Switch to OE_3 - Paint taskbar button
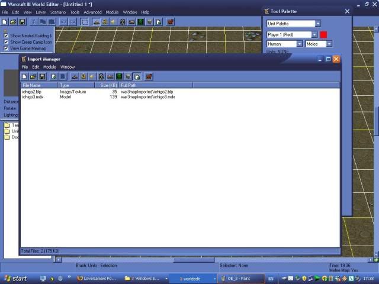Screen dimensions: 379x284 [241, 279]
